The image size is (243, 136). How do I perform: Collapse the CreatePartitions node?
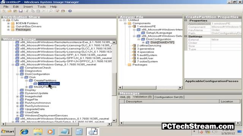(x=27, y=80)
